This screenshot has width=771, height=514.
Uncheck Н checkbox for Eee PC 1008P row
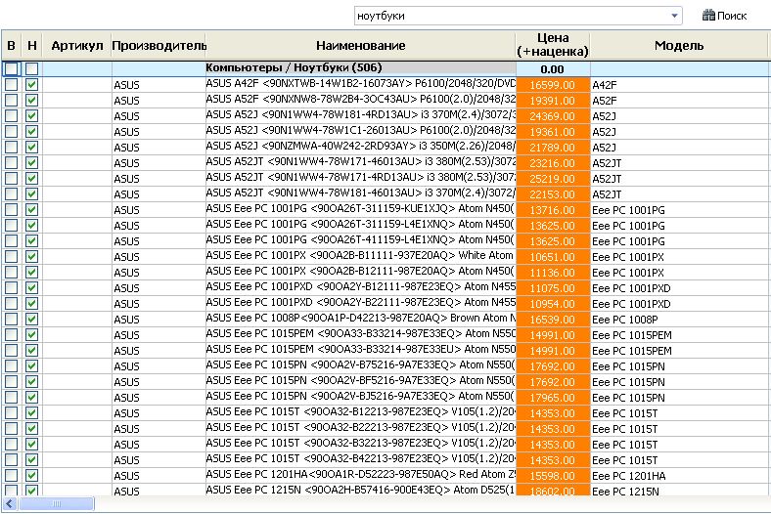tap(32, 320)
